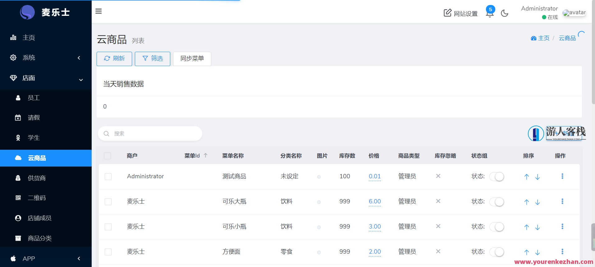Viewport: 595px width, 267px height.
Task: Open actions menu for 测试商品 row
Action: (562, 176)
